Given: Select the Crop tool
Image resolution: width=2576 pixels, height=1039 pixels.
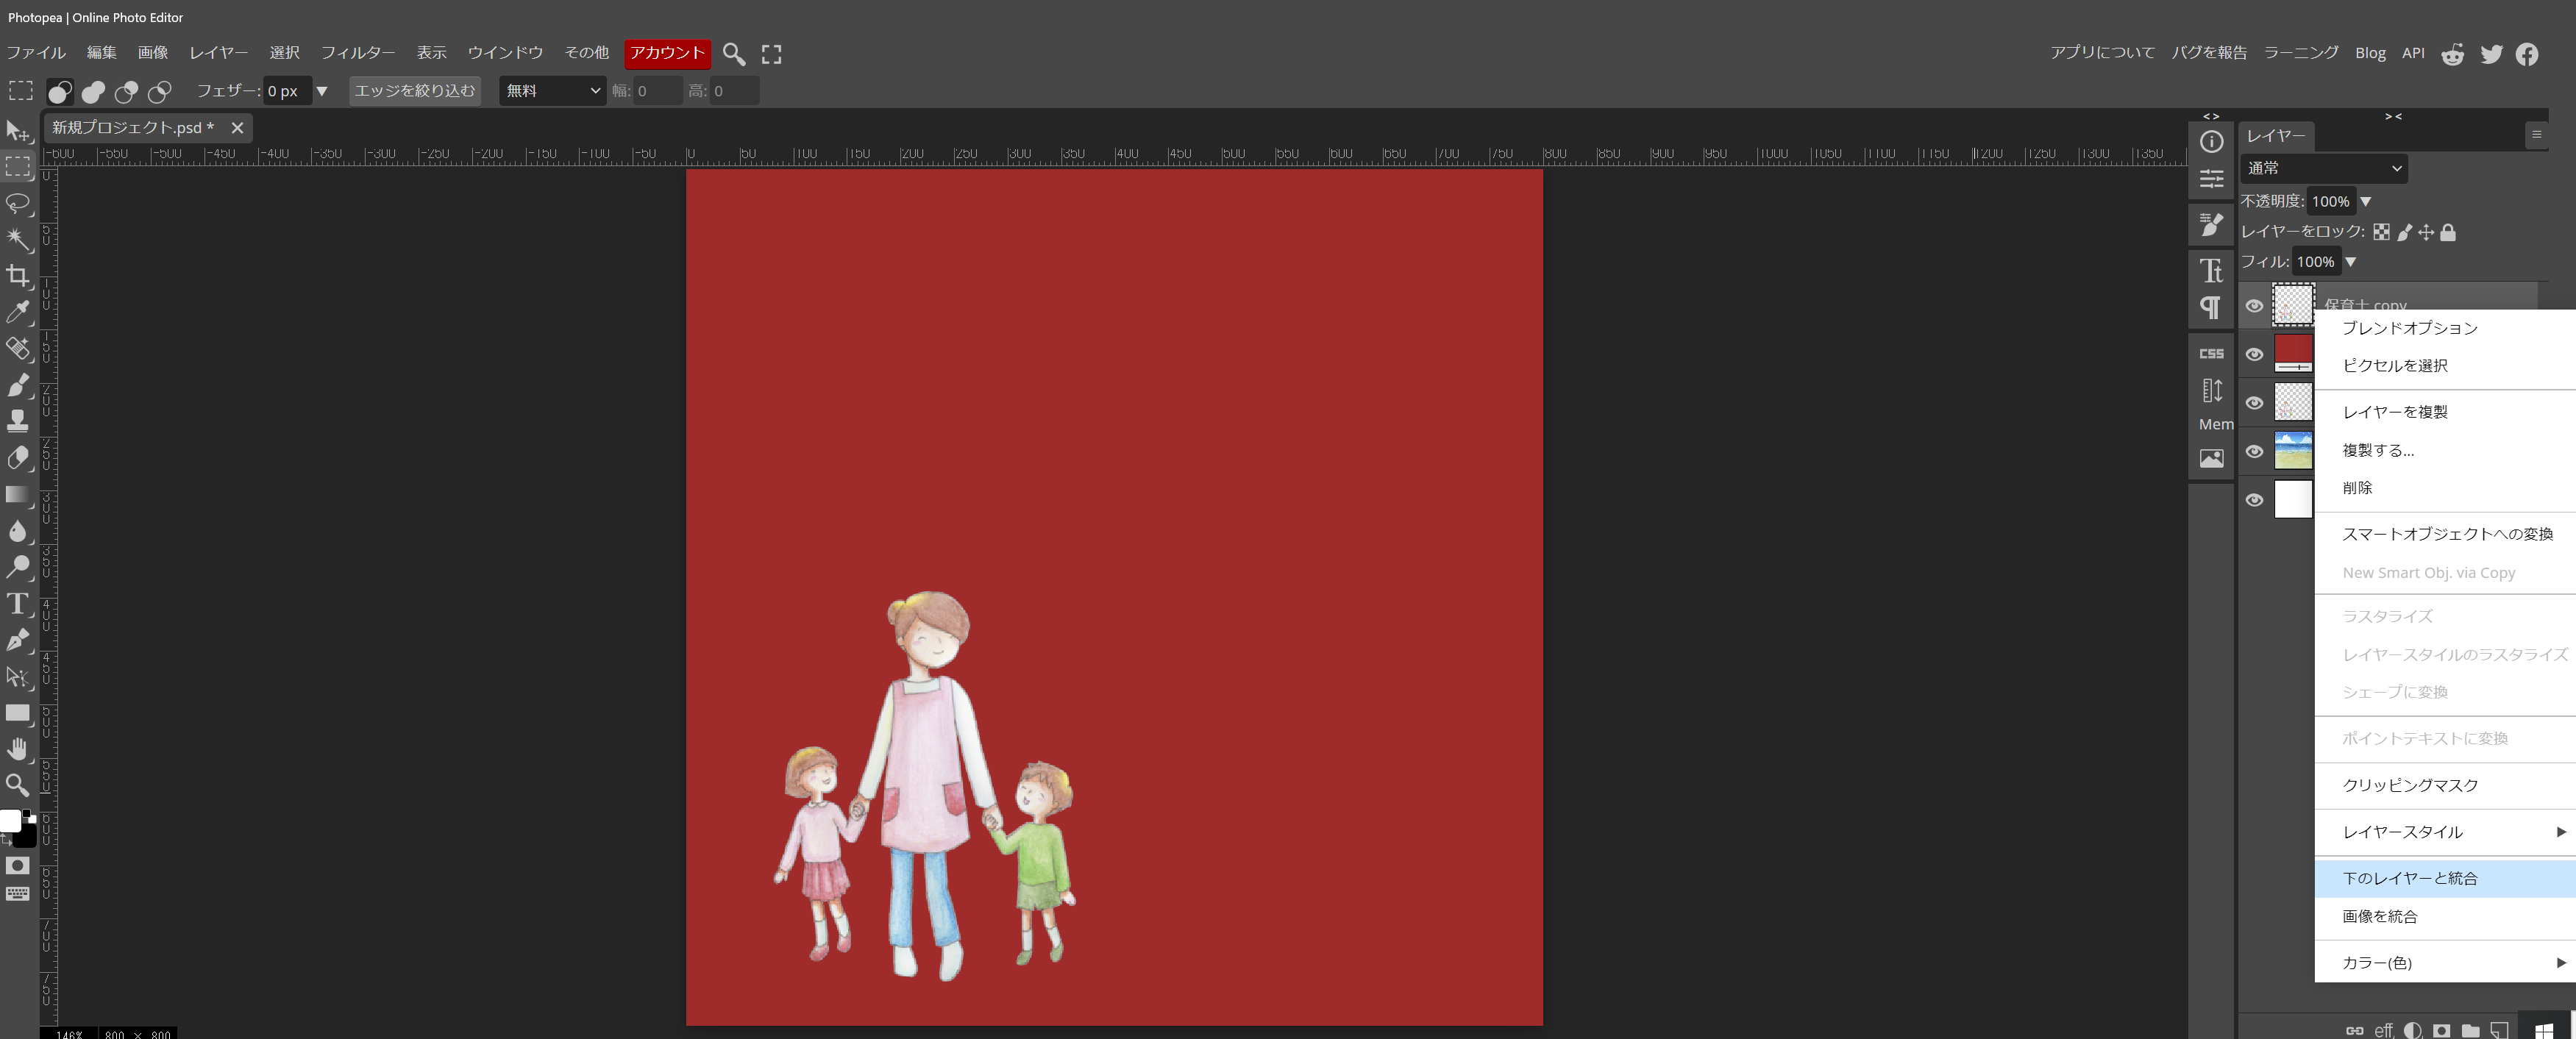Looking at the screenshot, I should click(x=18, y=276).
